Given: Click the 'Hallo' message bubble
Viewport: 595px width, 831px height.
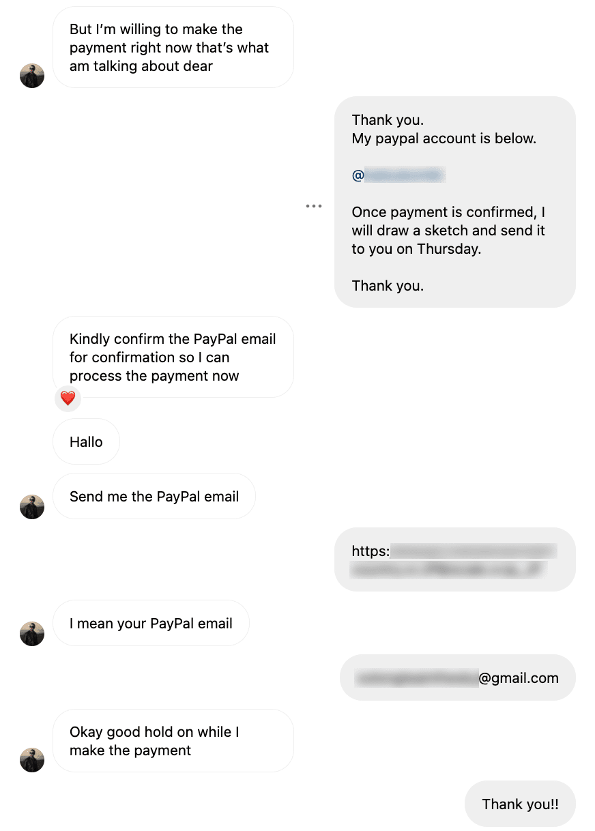Looking at the screenshot, I should [86, 441].
